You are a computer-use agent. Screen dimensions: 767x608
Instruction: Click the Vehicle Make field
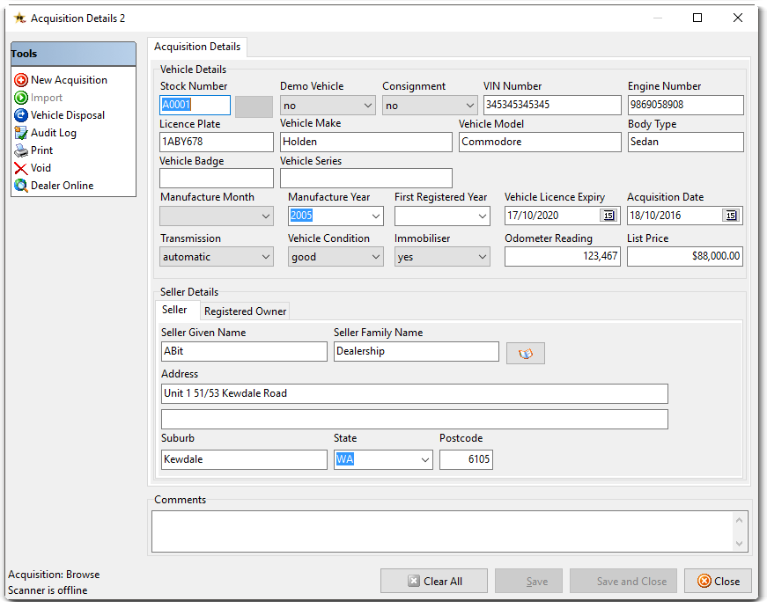366,143
